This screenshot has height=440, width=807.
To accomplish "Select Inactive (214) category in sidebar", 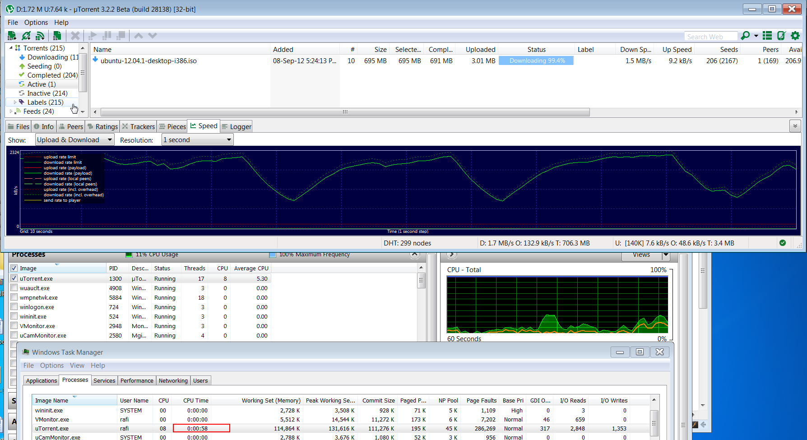I will click(x=43, y=93).
